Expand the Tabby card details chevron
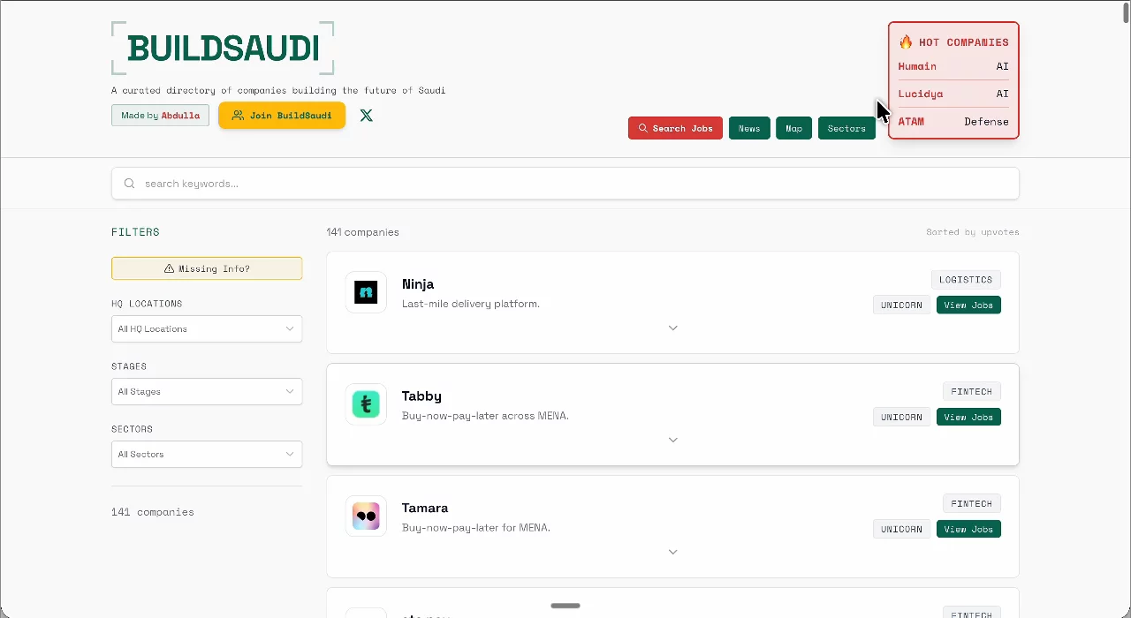Image resolution: width=1131 pixels, height=618 pixels. point(672,440)
